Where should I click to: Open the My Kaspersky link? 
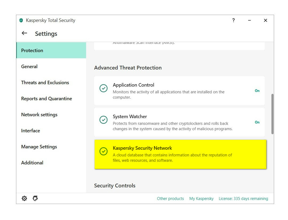click(x=201, y=199)
